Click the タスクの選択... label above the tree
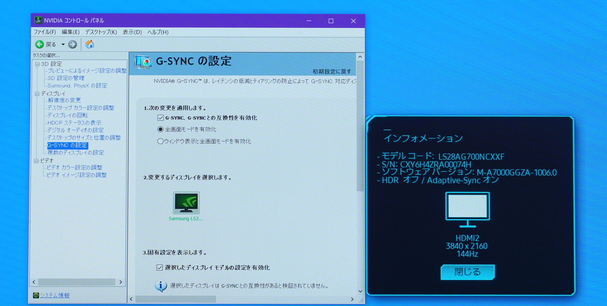Screen dimensions: 607x306 pyautogui.click(x=46, y=55)
